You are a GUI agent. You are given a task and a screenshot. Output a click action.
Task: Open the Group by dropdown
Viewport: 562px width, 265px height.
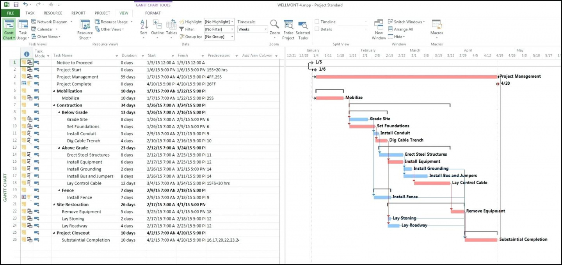pos(232,37)
